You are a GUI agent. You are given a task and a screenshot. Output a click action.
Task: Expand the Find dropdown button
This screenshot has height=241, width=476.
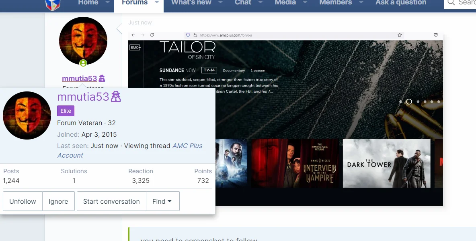163,201
